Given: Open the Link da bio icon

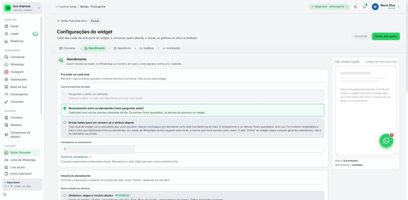Looking at the screenshot, I should [6, 167].
